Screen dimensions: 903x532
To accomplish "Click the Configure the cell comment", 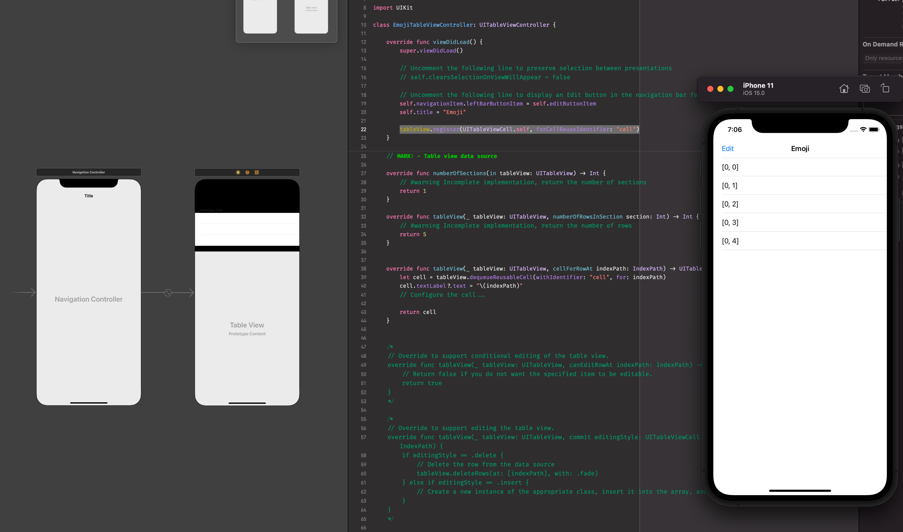I will (x=442, y=295).
